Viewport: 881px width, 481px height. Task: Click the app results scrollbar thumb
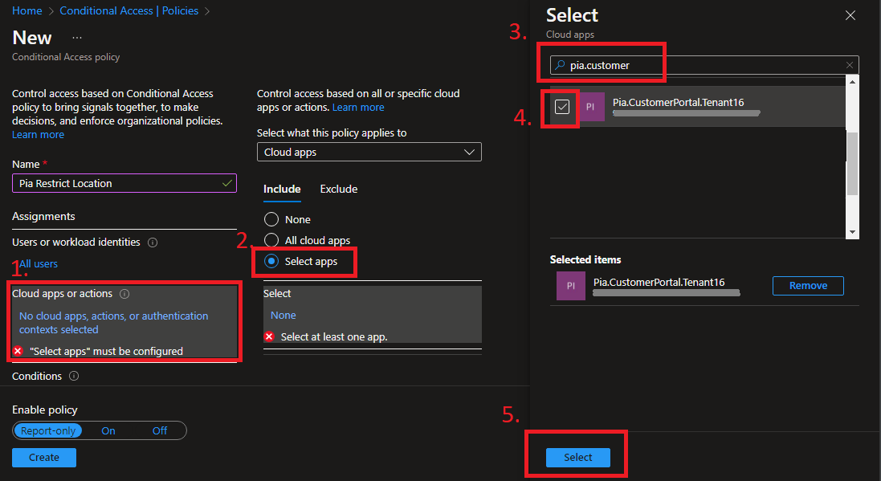(852, 164)
